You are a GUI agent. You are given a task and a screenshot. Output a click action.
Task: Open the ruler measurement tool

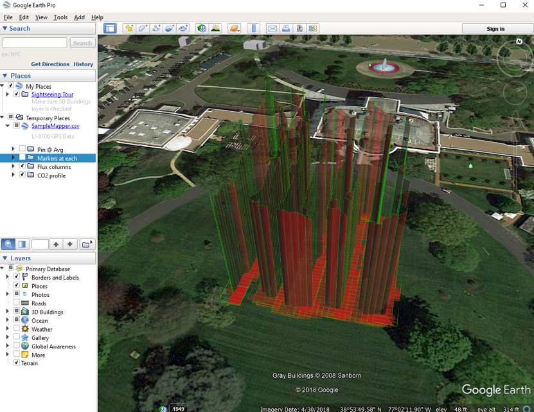coord(254,28)
